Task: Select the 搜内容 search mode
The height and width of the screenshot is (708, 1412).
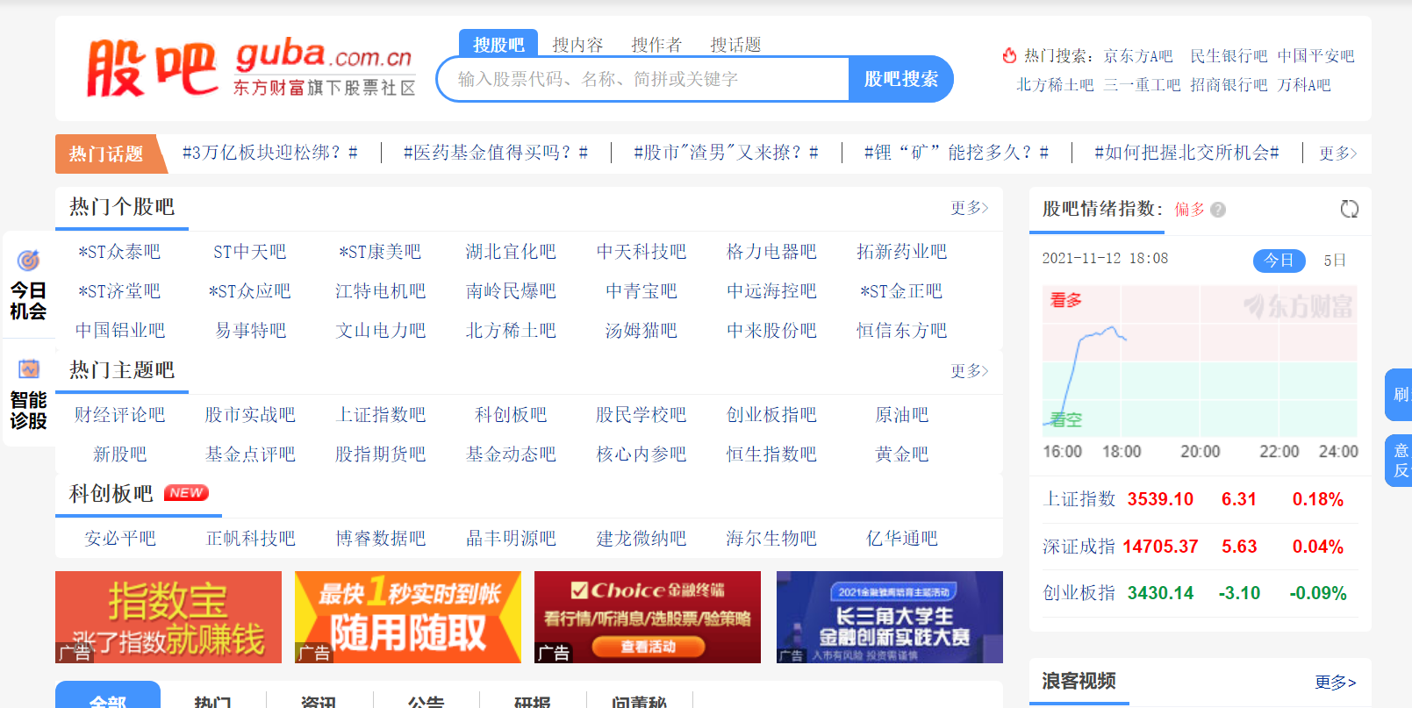Action: pos(577,45)
